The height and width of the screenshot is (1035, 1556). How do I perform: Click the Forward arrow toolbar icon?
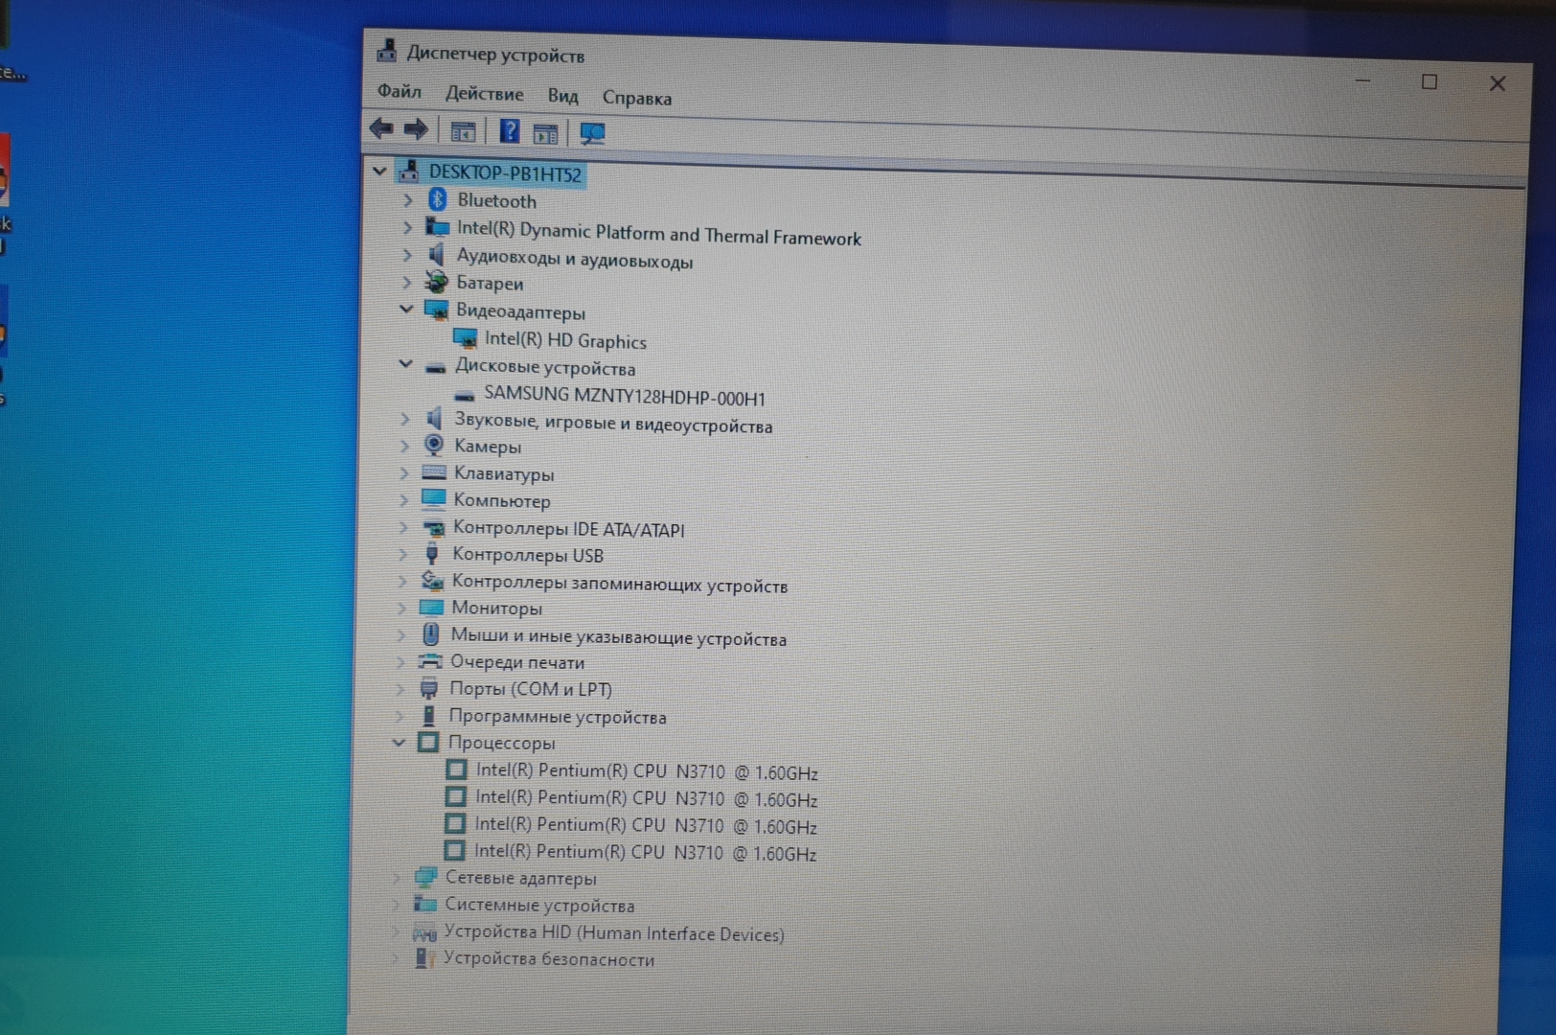(416, 129)
